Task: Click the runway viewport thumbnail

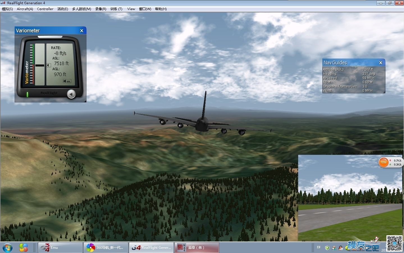Action: click(x=350, y=198)
